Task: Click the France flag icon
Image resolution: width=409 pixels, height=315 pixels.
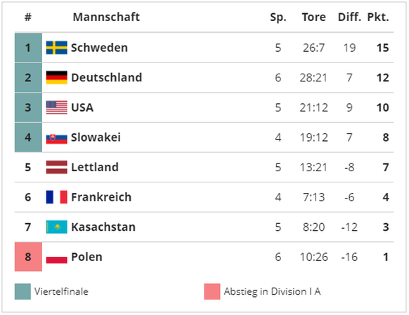Action: 57,197
